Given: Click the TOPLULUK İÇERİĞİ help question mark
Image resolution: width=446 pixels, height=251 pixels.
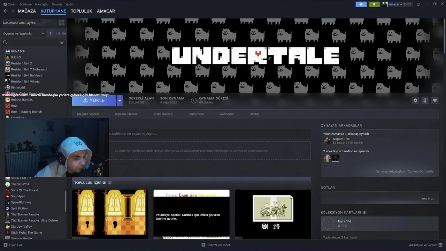Looking at the screenshot, I should (x=110, y=183).
